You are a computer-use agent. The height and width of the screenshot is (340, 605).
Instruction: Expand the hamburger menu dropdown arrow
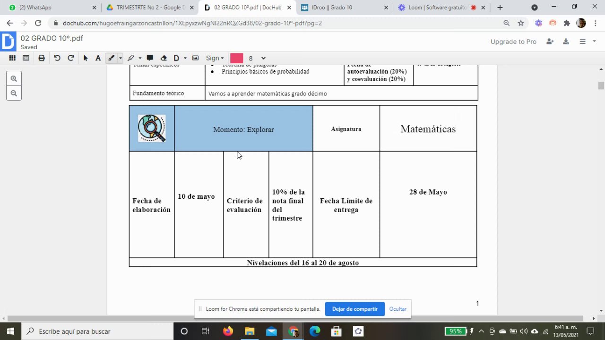click(595, 42)
